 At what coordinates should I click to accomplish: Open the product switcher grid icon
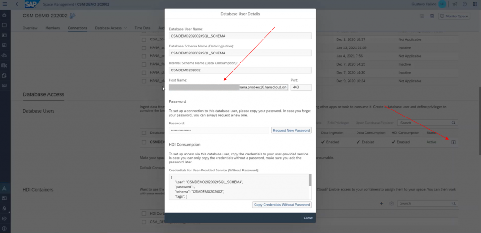475,4
